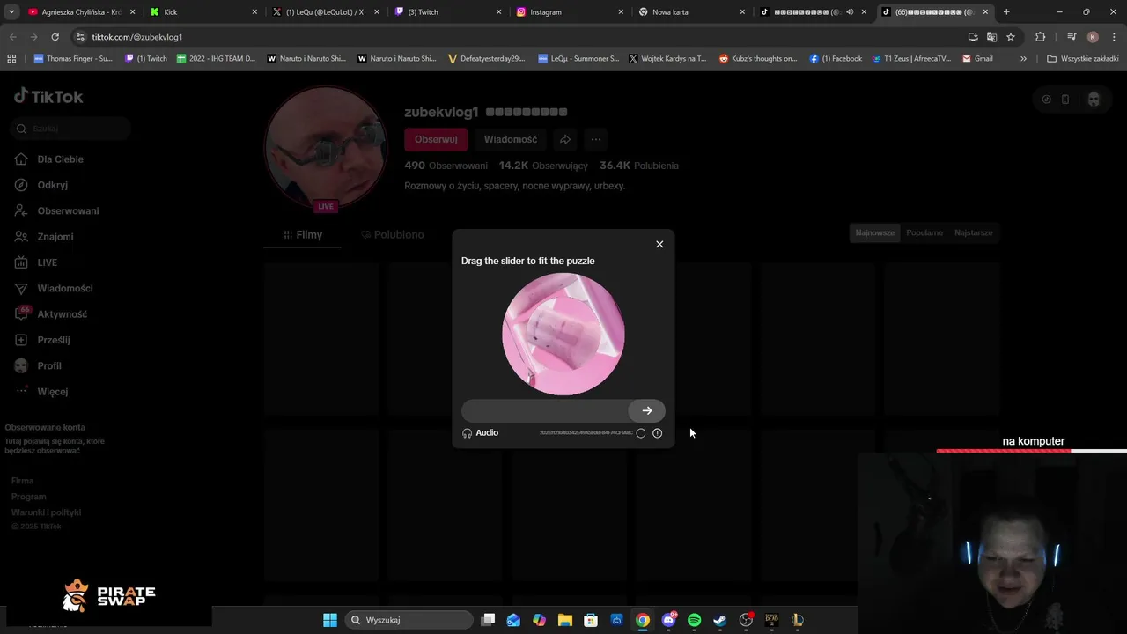Switch to the (3) Twitch browser tab
Screen dimensions: 1127x634
[447, 12]
